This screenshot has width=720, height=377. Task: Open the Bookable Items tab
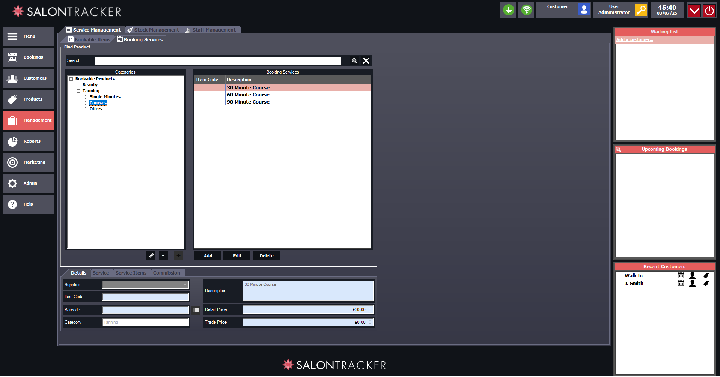point(89,40)
